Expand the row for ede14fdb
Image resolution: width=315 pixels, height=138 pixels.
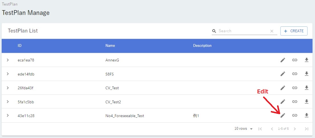[x=8, y=74]
